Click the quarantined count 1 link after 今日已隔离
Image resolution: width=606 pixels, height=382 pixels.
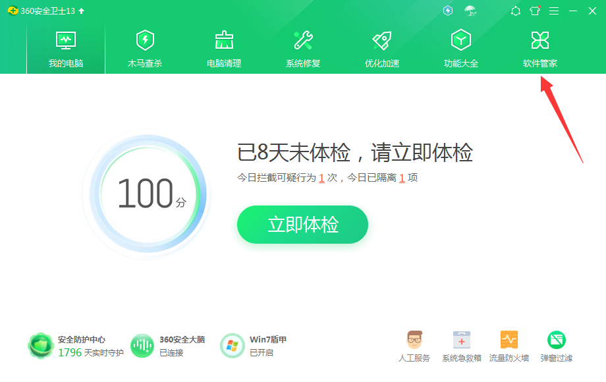pos(402,178)
